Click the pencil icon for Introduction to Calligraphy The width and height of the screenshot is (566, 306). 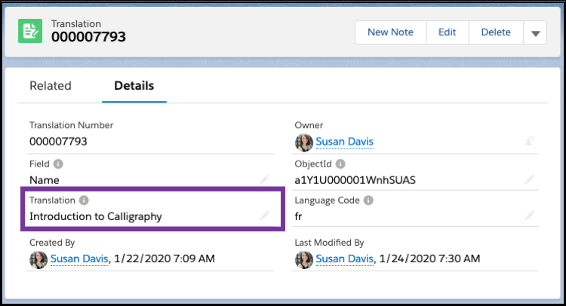[265, 216]
